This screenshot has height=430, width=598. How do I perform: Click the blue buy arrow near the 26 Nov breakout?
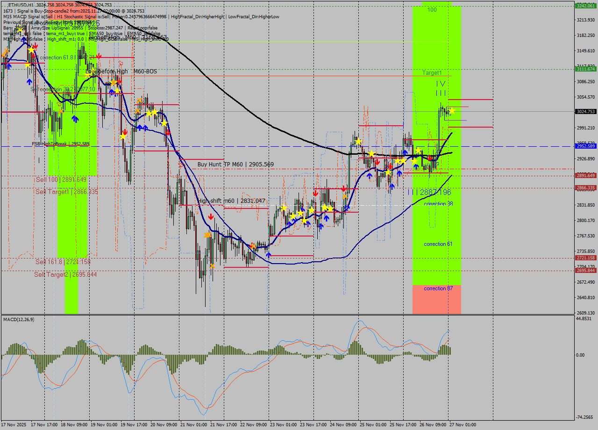(x=416, y=165)
